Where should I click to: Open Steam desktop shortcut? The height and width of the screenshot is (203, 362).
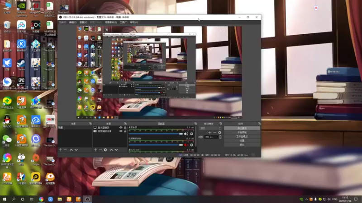(21, 65)
